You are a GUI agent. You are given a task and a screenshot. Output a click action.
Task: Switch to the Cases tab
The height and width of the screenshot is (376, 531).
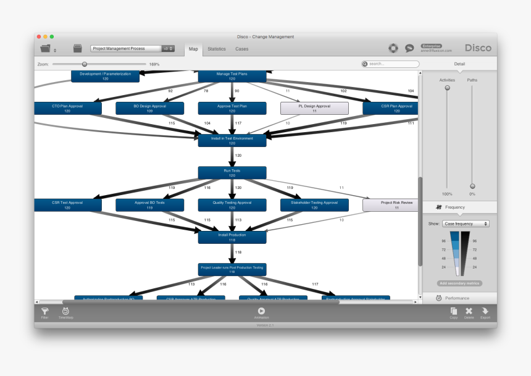(x=242, y=49)
